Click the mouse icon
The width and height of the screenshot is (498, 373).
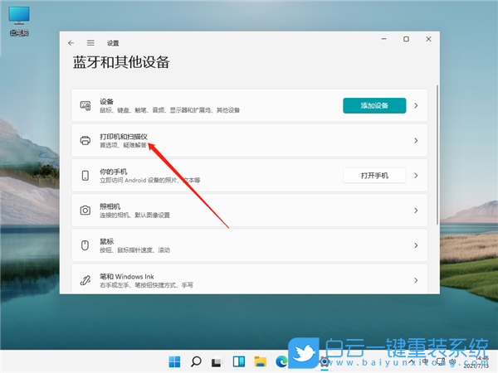click(x=85, y=245)
